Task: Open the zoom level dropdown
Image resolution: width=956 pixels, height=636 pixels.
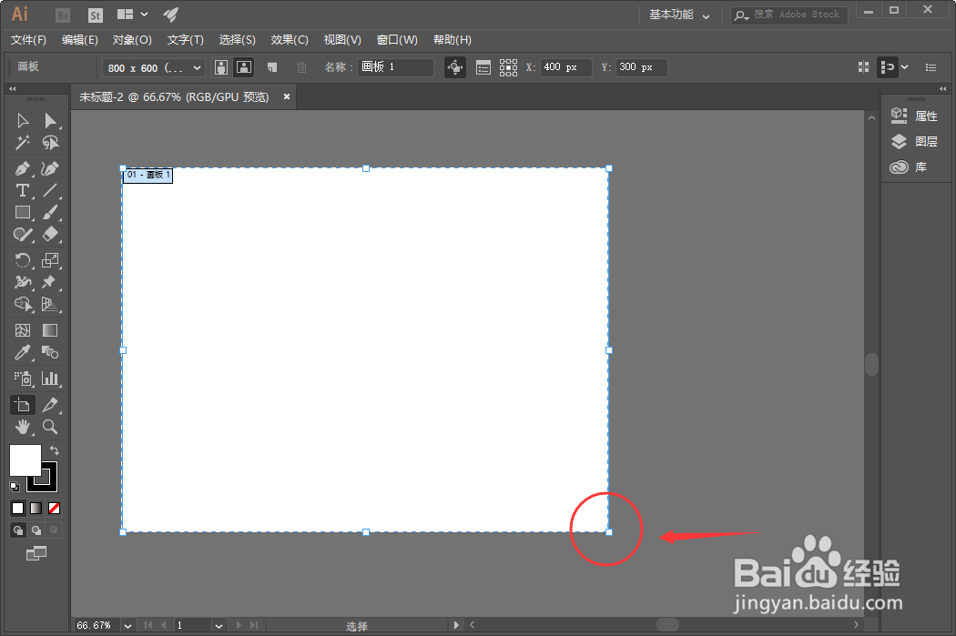Action: [127, 626]
